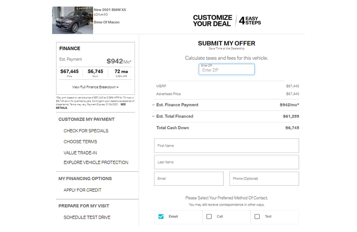Screen dimensions: 357x232
Task: Select Choose Terms menu item
Action: tap(80, 142)
